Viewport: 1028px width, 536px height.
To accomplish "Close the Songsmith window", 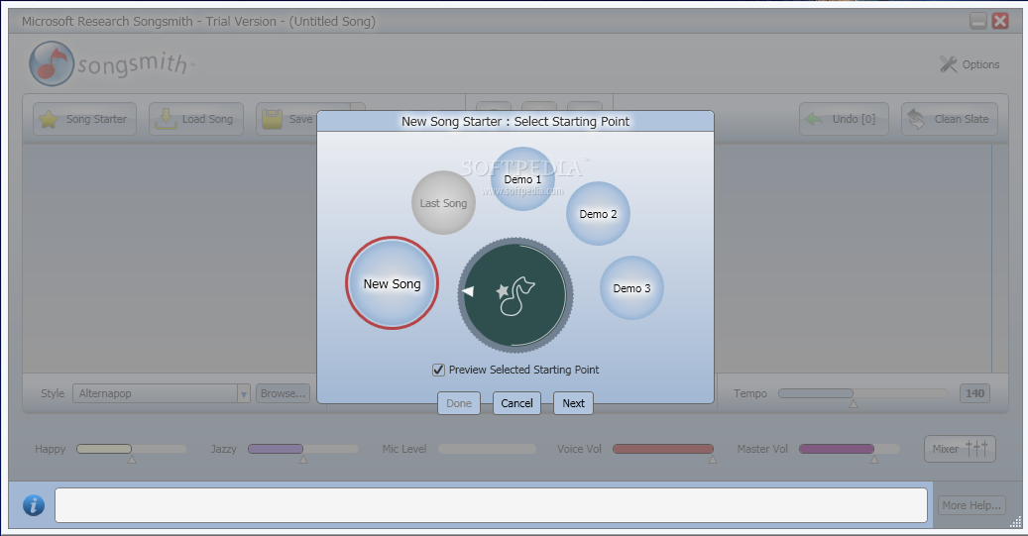I will pyautogui.click(x=1000, y=21).
